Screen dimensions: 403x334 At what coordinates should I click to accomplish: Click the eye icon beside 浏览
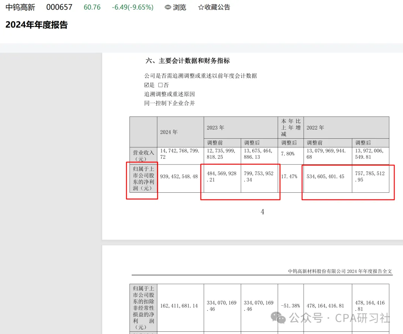point(168,7)
